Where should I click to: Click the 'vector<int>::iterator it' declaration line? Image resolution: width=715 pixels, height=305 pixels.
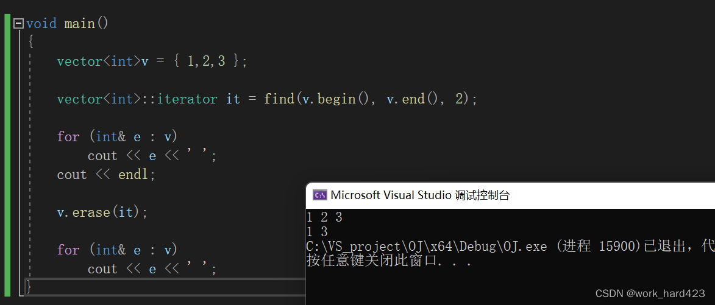(x=267, y=99)
